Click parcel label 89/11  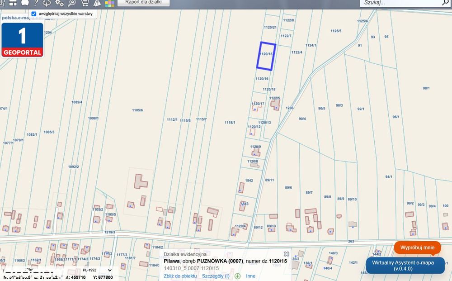[269, 180]
